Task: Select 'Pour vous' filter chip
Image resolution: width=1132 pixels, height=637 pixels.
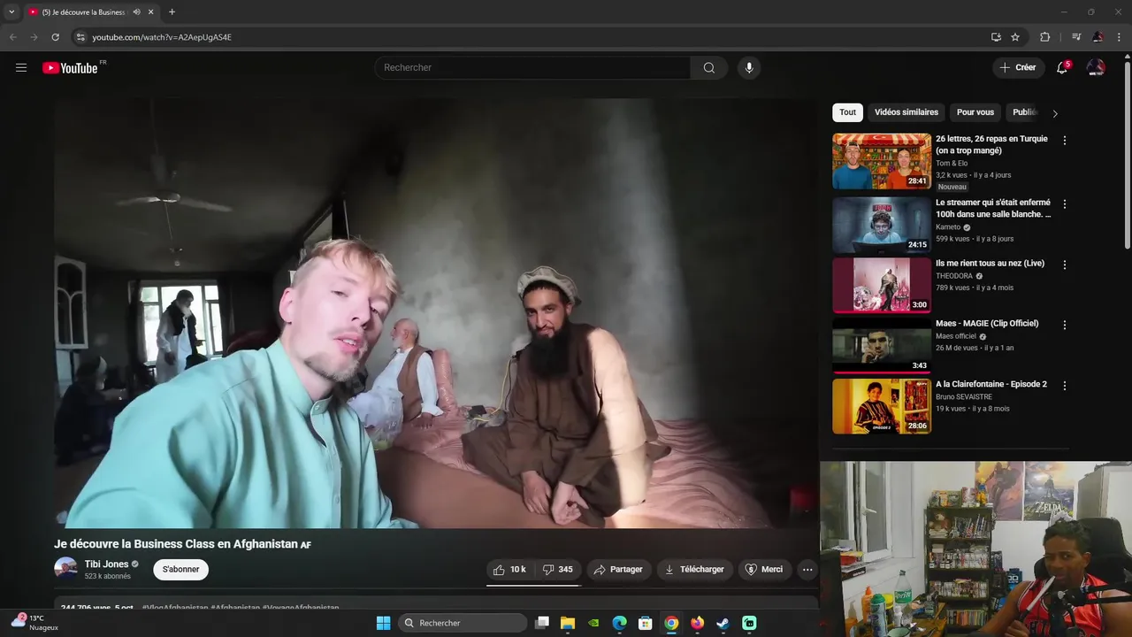Action: 975,112
